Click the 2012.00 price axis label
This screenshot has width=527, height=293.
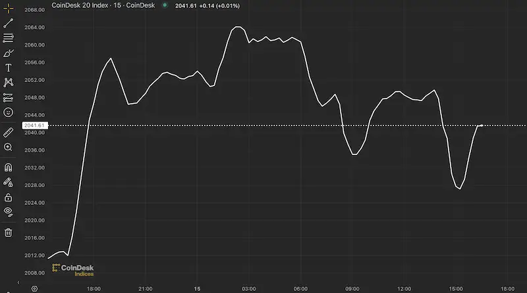click(35, 255)
